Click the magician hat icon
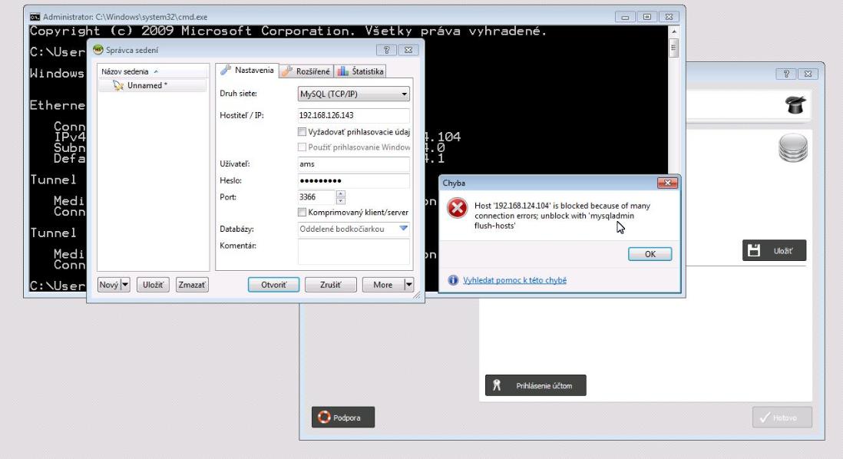The height and width of the screenshot is (459, 843). click(x=793, y=105)
